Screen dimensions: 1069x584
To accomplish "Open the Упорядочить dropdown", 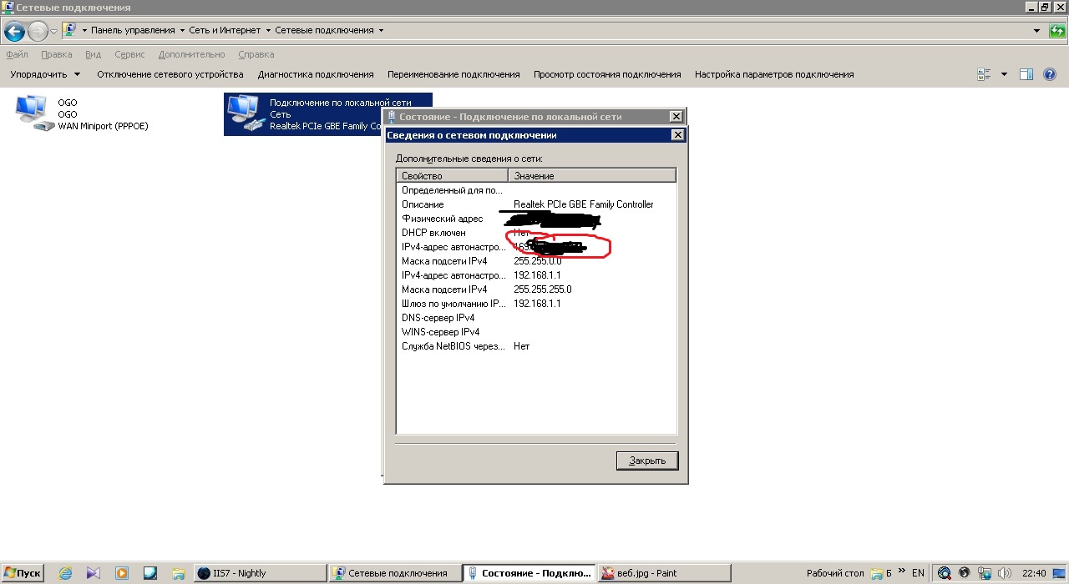I will (45, 74).
